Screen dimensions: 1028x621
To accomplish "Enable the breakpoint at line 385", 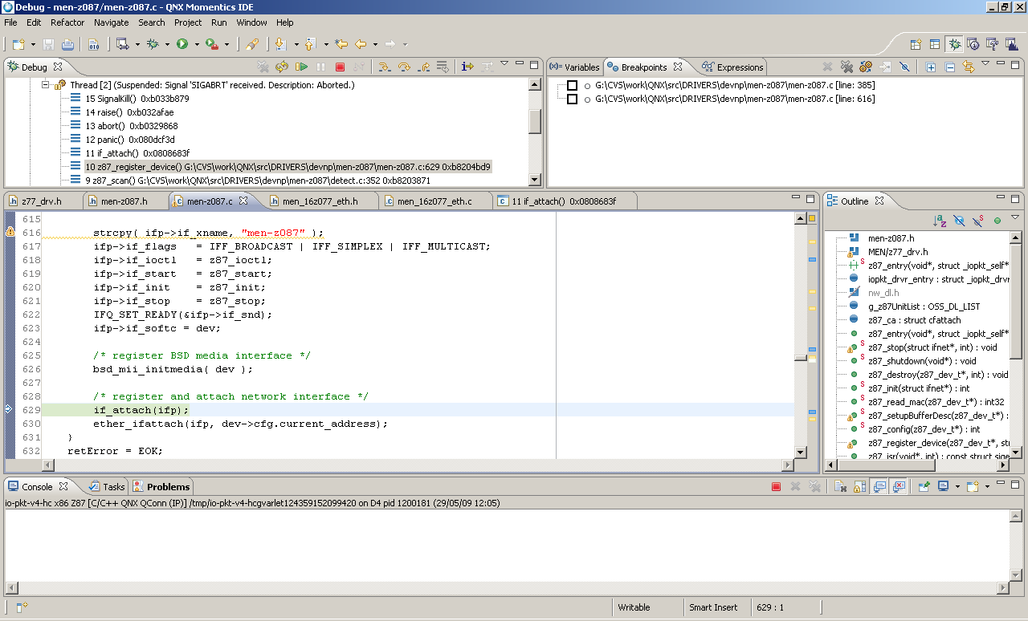I will pyautogui.click(x=572, y=85).
